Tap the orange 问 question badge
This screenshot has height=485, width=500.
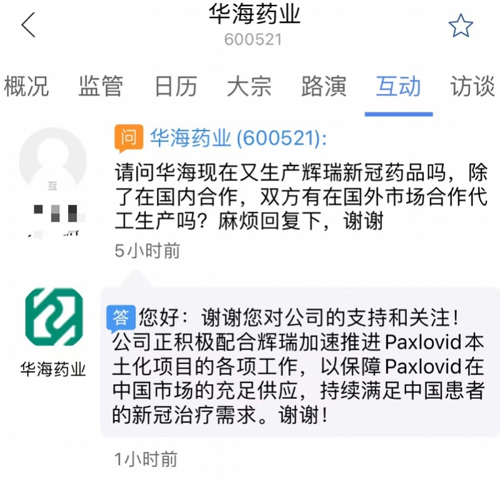pyautogui.click(x=129, y=138)
